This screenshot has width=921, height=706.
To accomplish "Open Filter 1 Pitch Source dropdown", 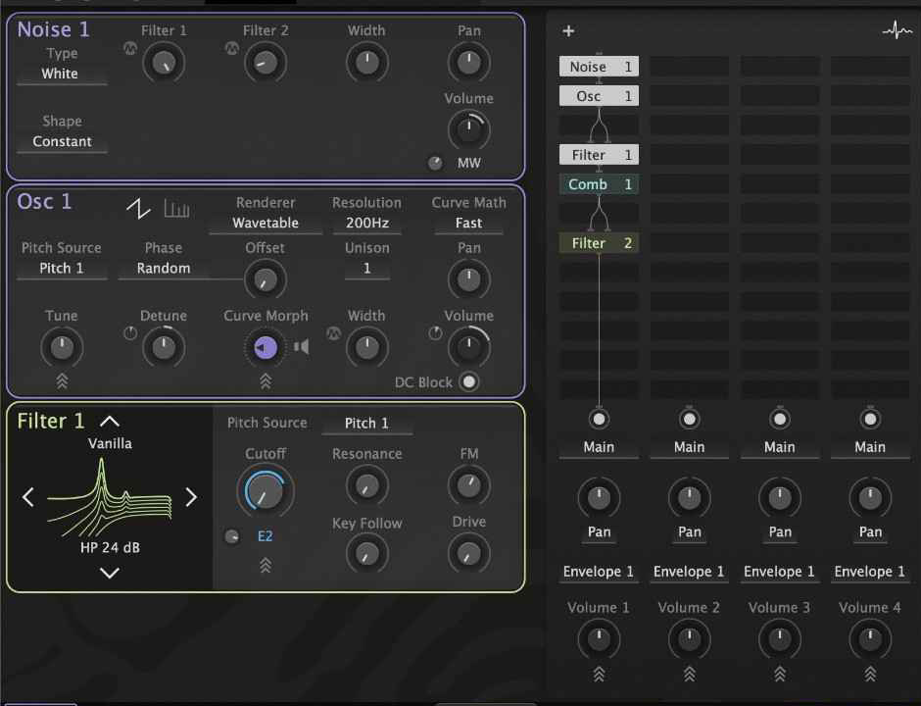I will click(366, 424).
